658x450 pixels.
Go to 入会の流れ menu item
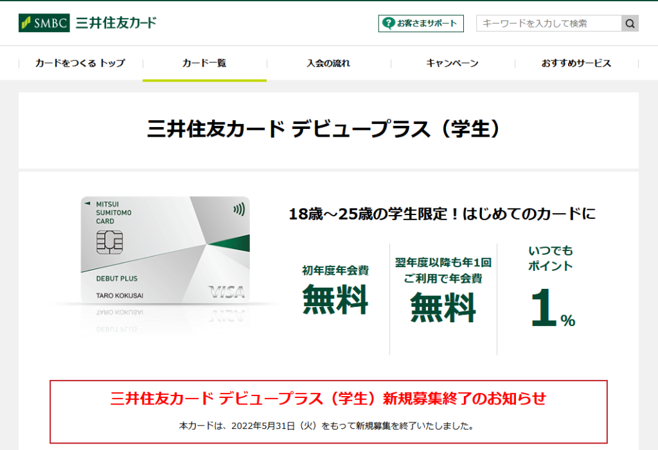pyautogui.click(x=328, y=64)
